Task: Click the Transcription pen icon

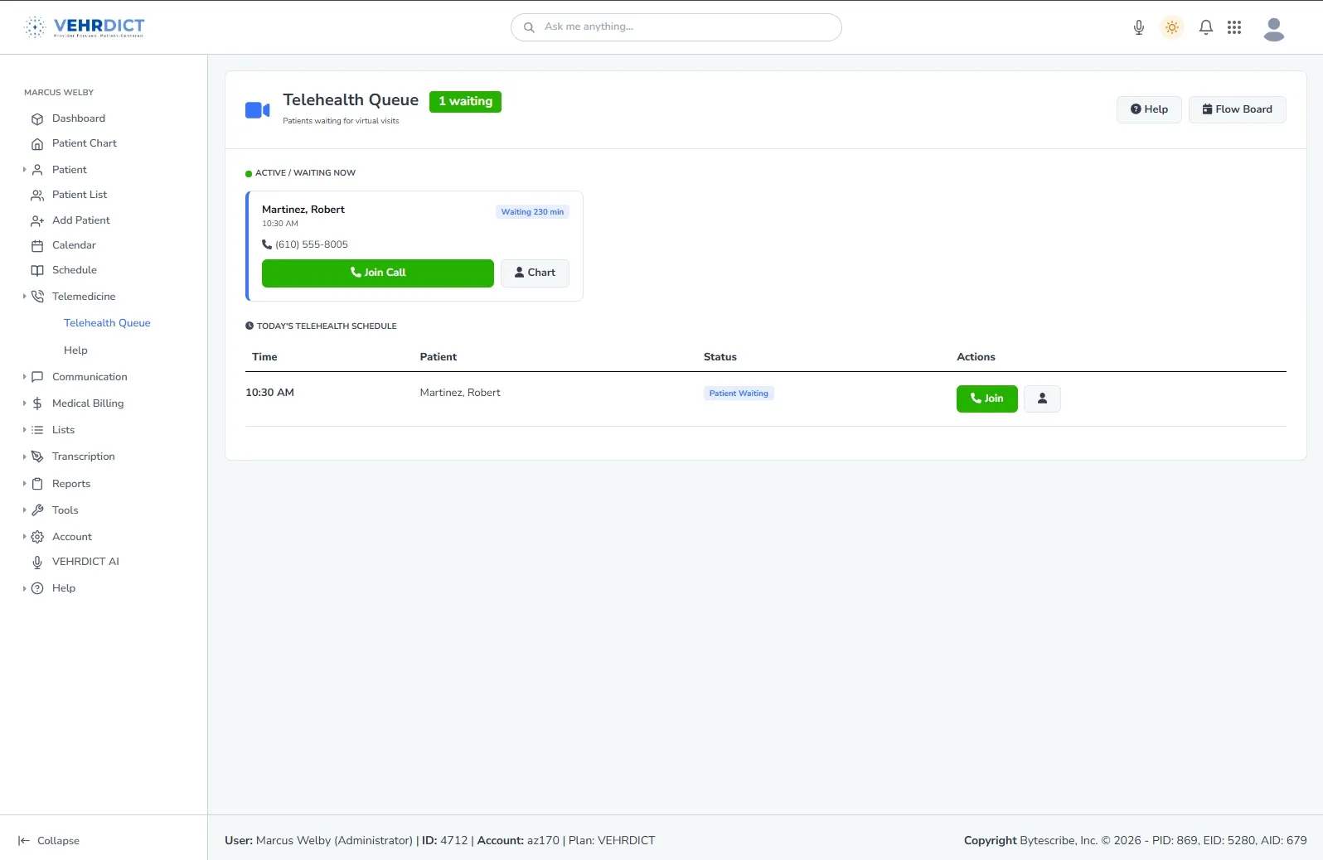Action: pos(37,457)
